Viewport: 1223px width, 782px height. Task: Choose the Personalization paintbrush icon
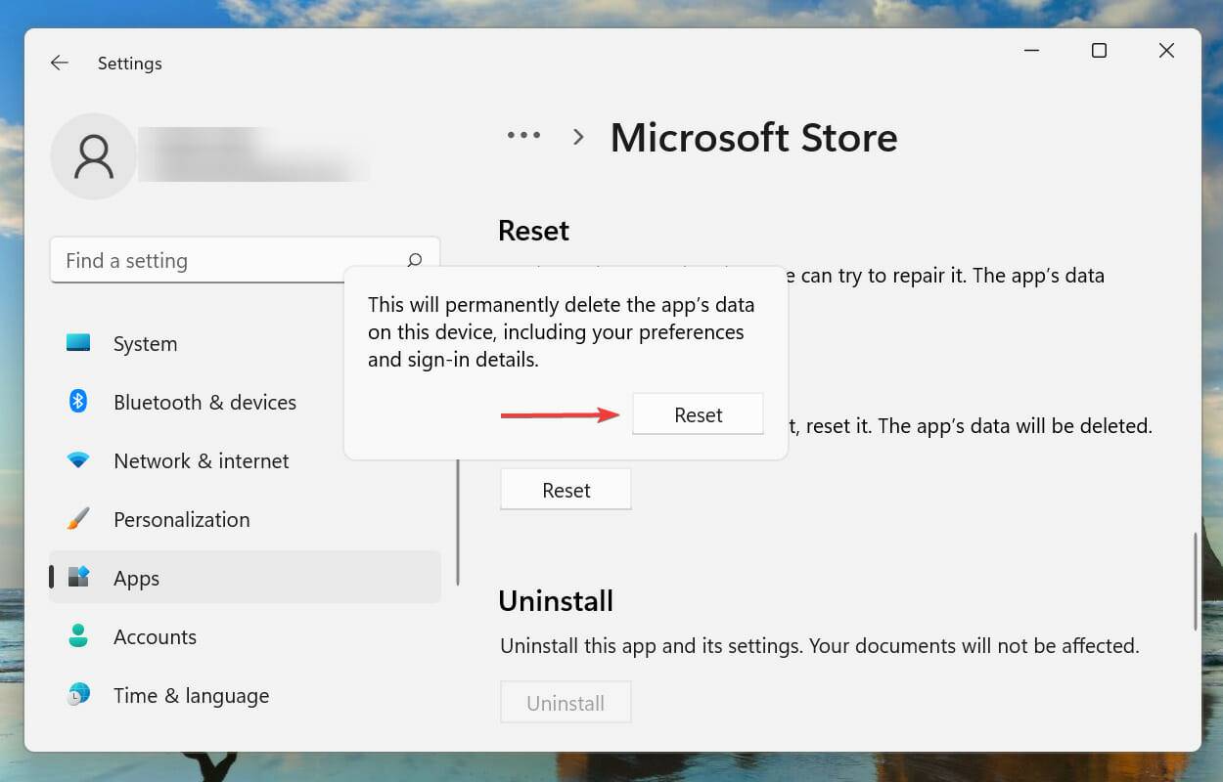click(78, 519)
